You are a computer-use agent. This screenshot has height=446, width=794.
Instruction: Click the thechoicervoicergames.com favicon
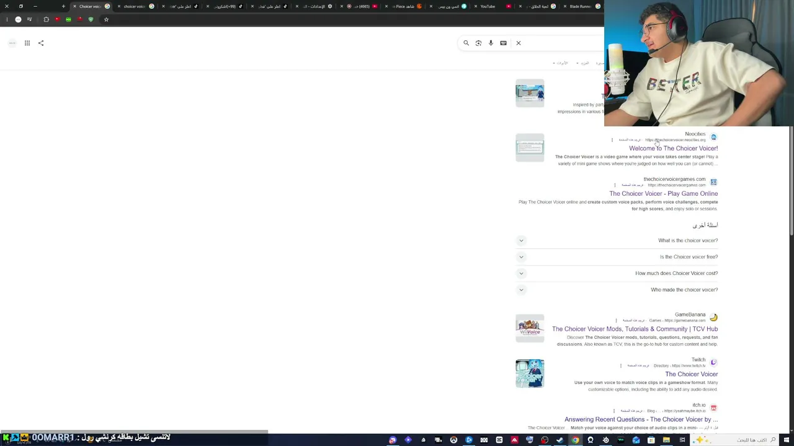point(713,182)
